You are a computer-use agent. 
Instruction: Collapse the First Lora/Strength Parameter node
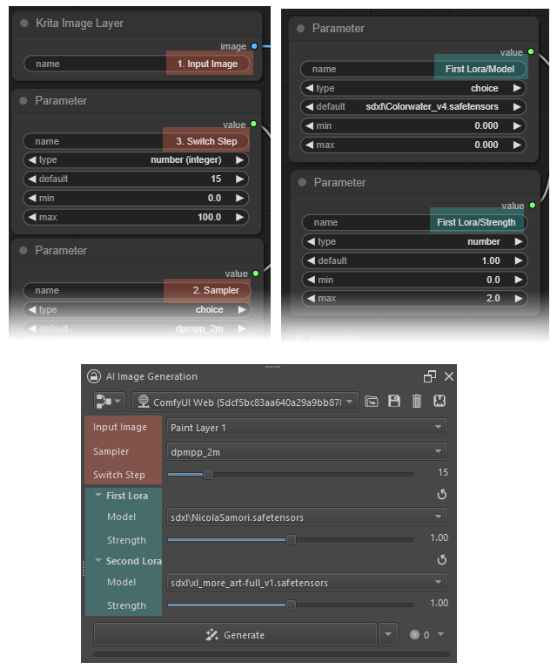click(303, 183)
